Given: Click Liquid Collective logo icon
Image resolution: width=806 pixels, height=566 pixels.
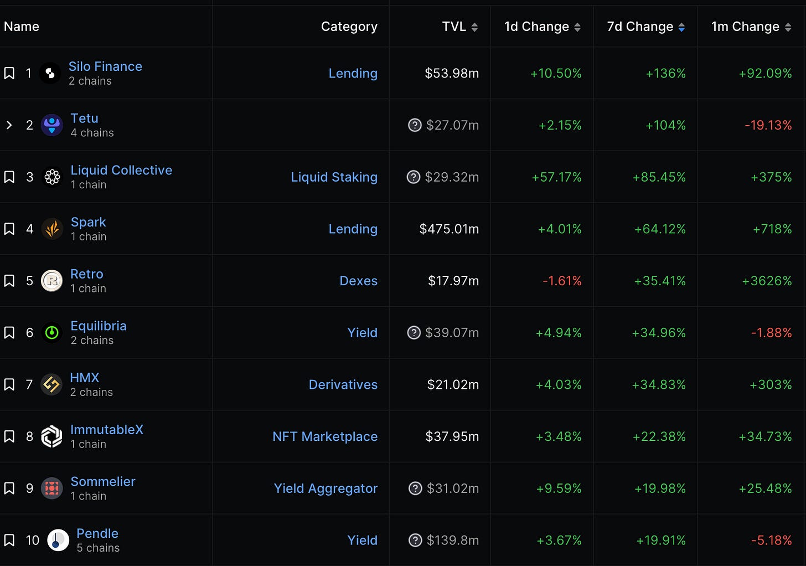Looking at the screenshot, I should tap(52, 177).
